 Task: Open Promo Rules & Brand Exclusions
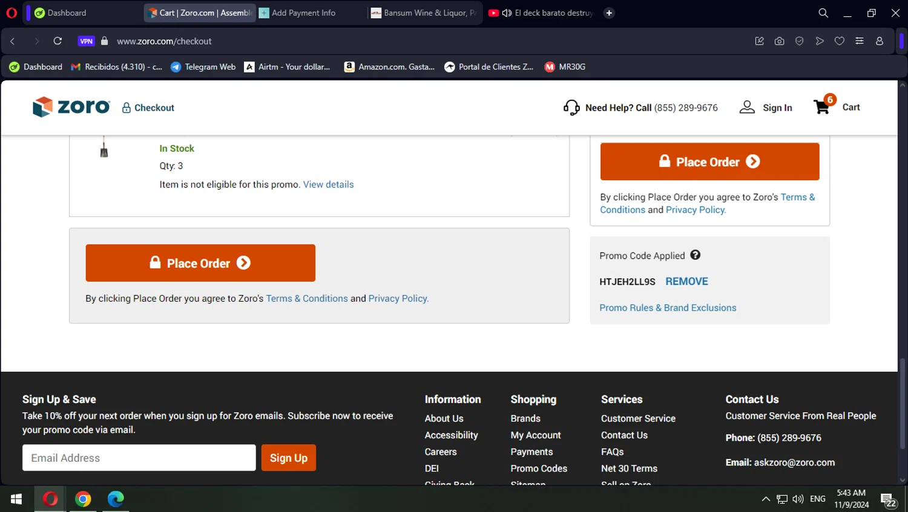tap(668, 308)
